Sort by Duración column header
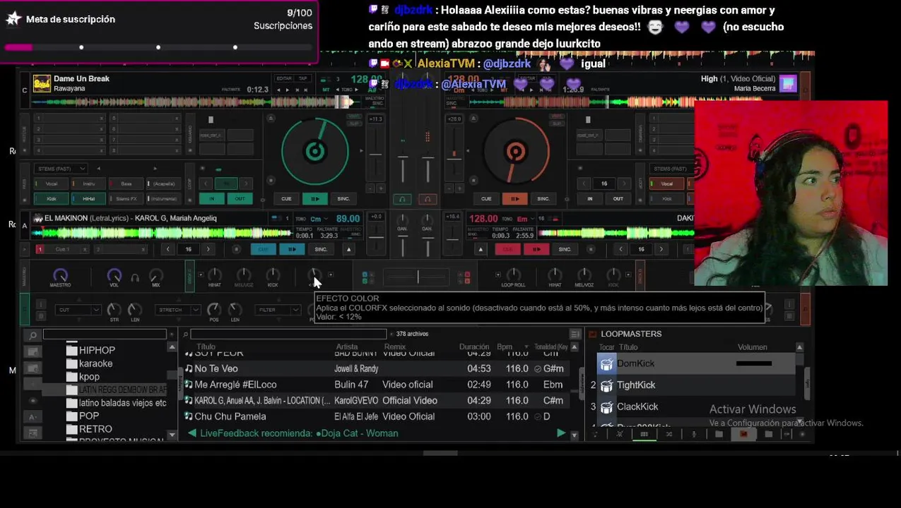Screen dimensions: 901x508 coord(474,347)
